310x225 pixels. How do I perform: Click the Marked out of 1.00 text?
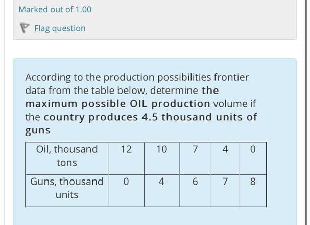[55, 10]
